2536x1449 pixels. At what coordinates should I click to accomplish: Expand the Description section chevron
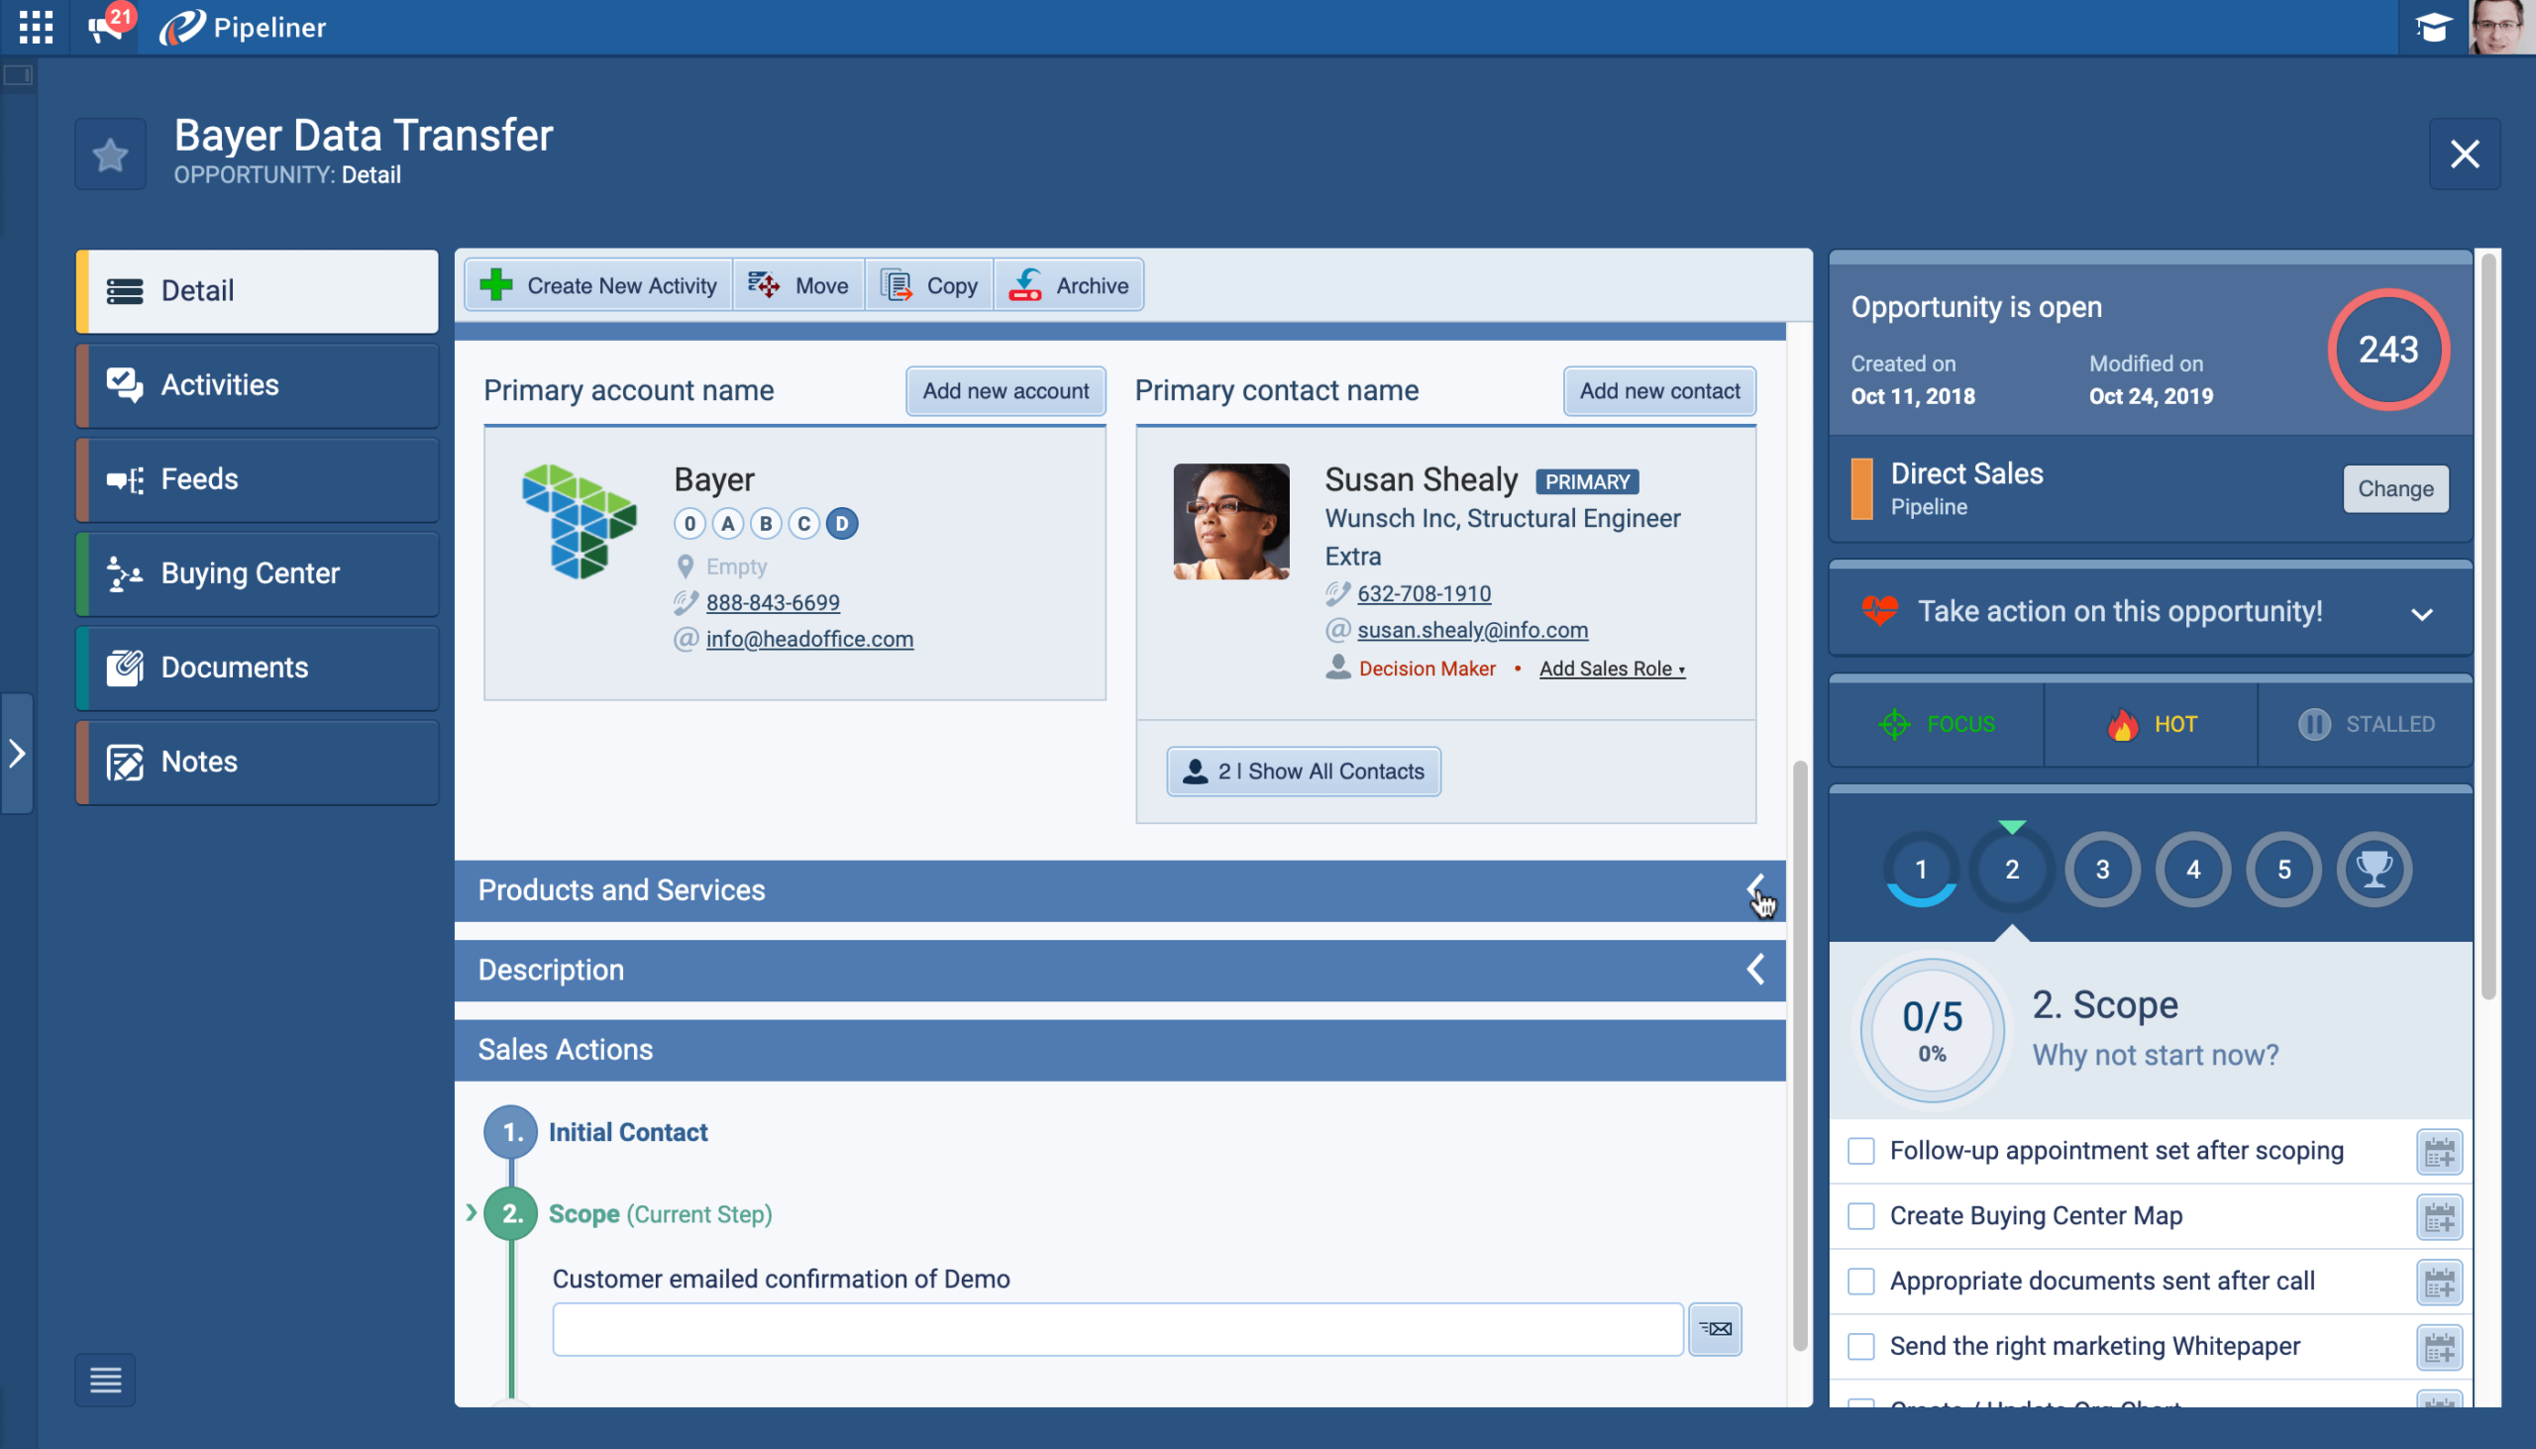(x=1754, y=970)
